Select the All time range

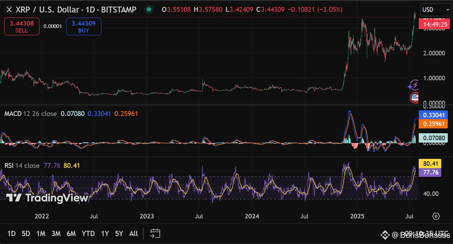(x=134, y=234)
